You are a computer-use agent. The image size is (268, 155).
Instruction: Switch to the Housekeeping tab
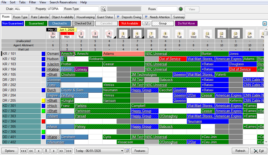pos(85,17)
